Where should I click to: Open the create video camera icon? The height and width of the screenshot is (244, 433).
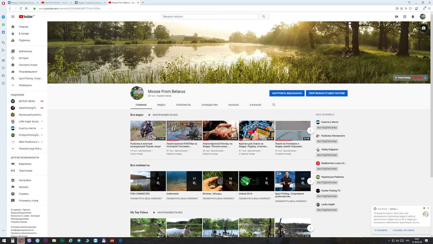(396, 17)
